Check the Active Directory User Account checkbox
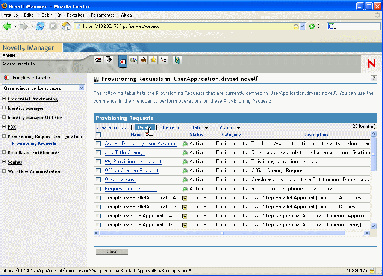 tap(98, 144)
